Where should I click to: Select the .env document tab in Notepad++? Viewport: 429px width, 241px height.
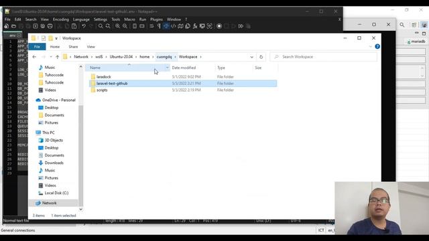tap(13, 35)
